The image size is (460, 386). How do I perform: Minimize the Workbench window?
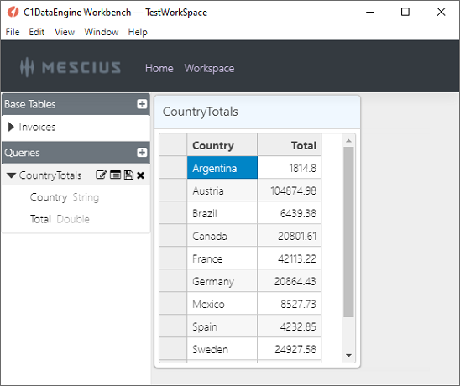click(x=370, y=12)
